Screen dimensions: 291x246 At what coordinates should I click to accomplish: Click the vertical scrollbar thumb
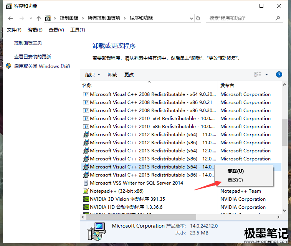tap(284, 132)
